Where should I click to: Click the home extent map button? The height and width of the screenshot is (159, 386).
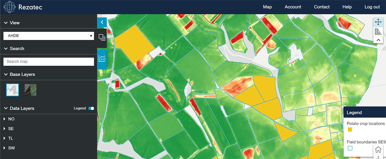tap(378, 149)
